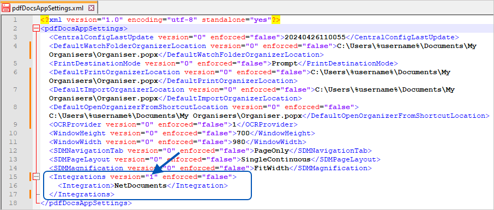Click the WindowWidth value 980

(x=239, y=142)
